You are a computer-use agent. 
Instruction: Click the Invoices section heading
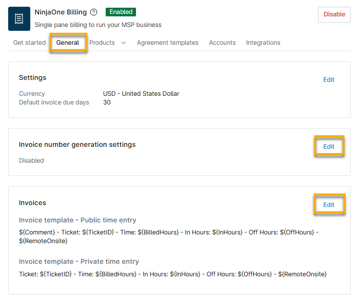click(33, 203)
